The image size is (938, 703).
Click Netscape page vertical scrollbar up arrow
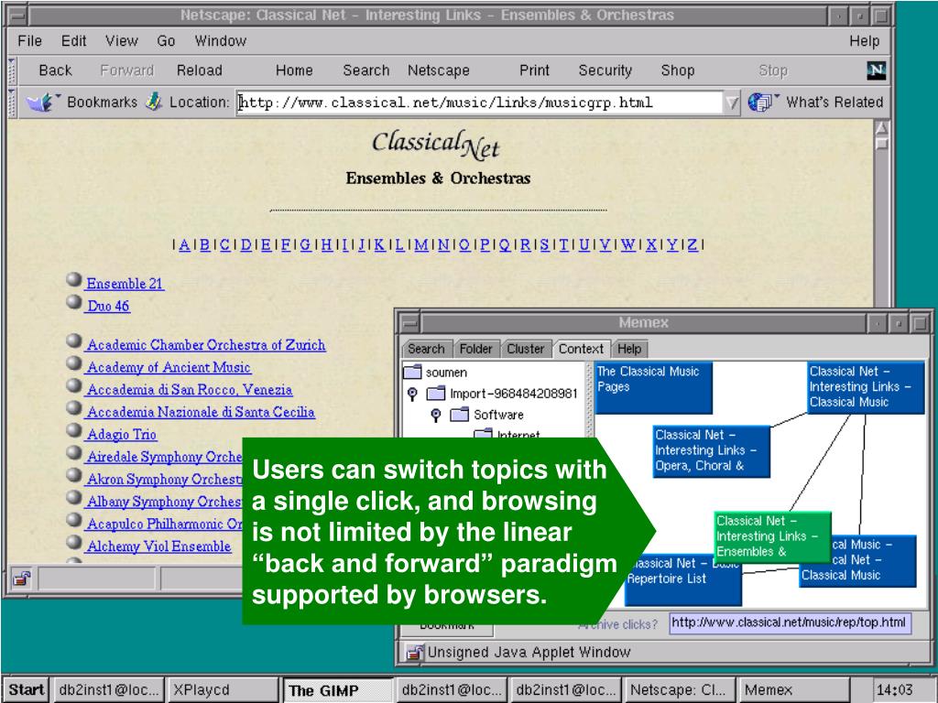[881, 128]
